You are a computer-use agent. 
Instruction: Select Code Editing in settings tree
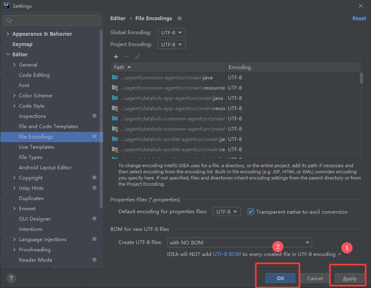[34, 75]
